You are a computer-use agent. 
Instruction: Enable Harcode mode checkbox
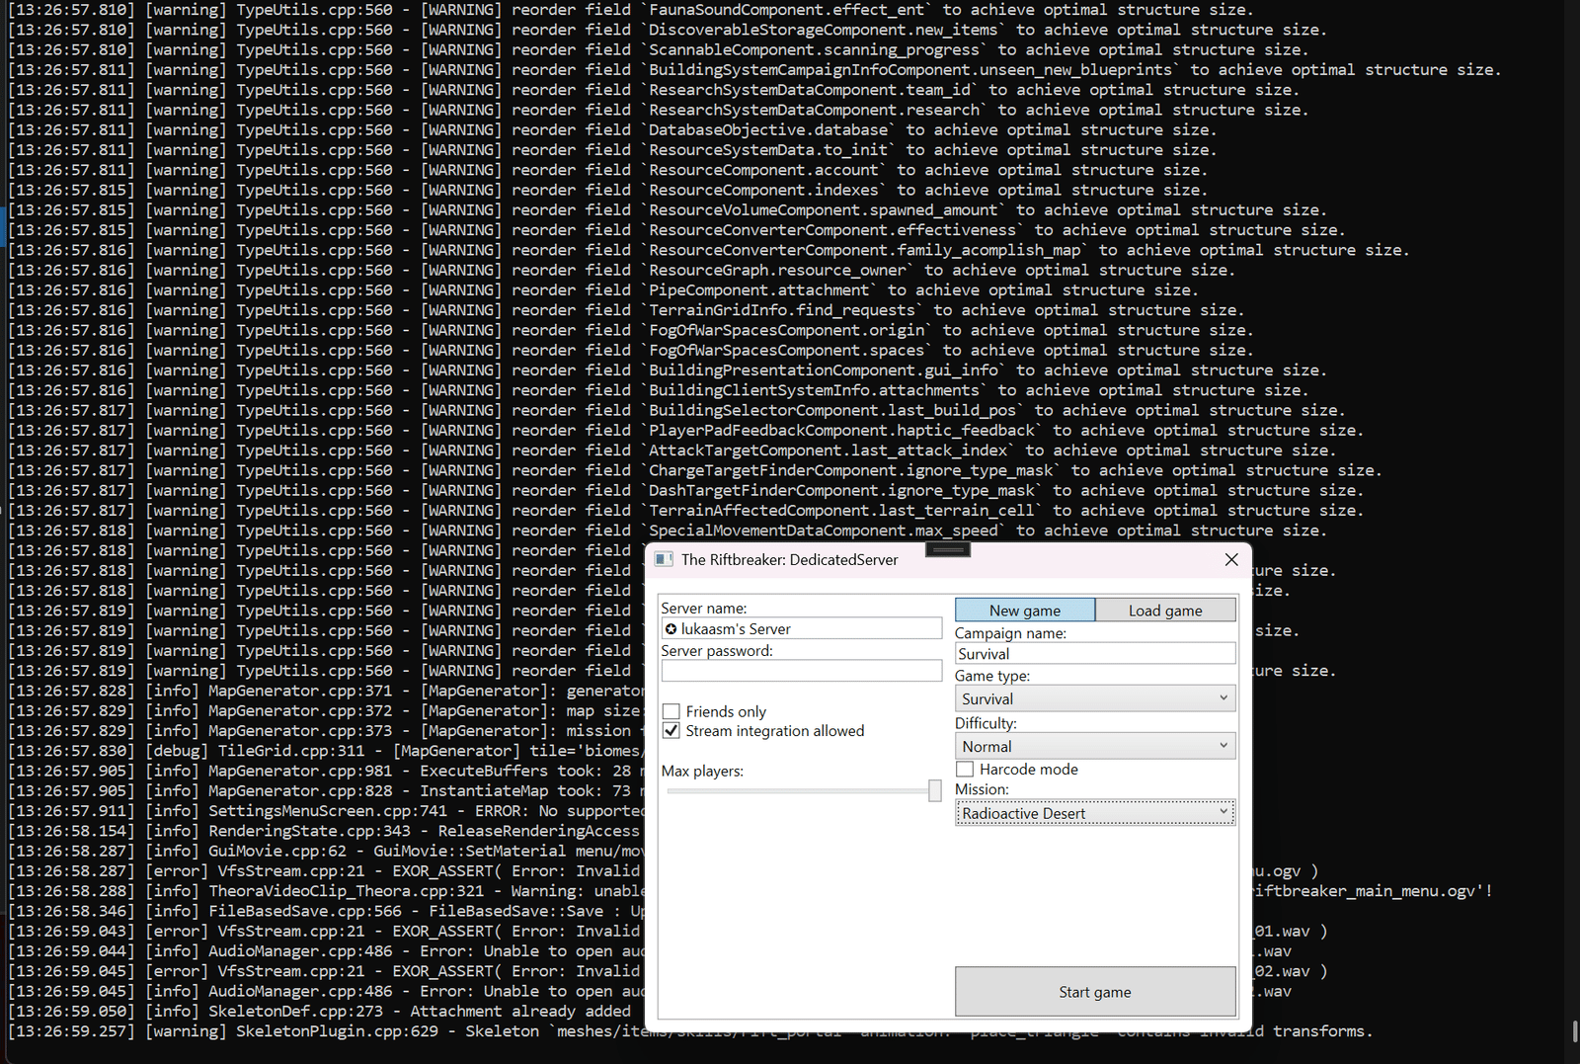(965, 769)
